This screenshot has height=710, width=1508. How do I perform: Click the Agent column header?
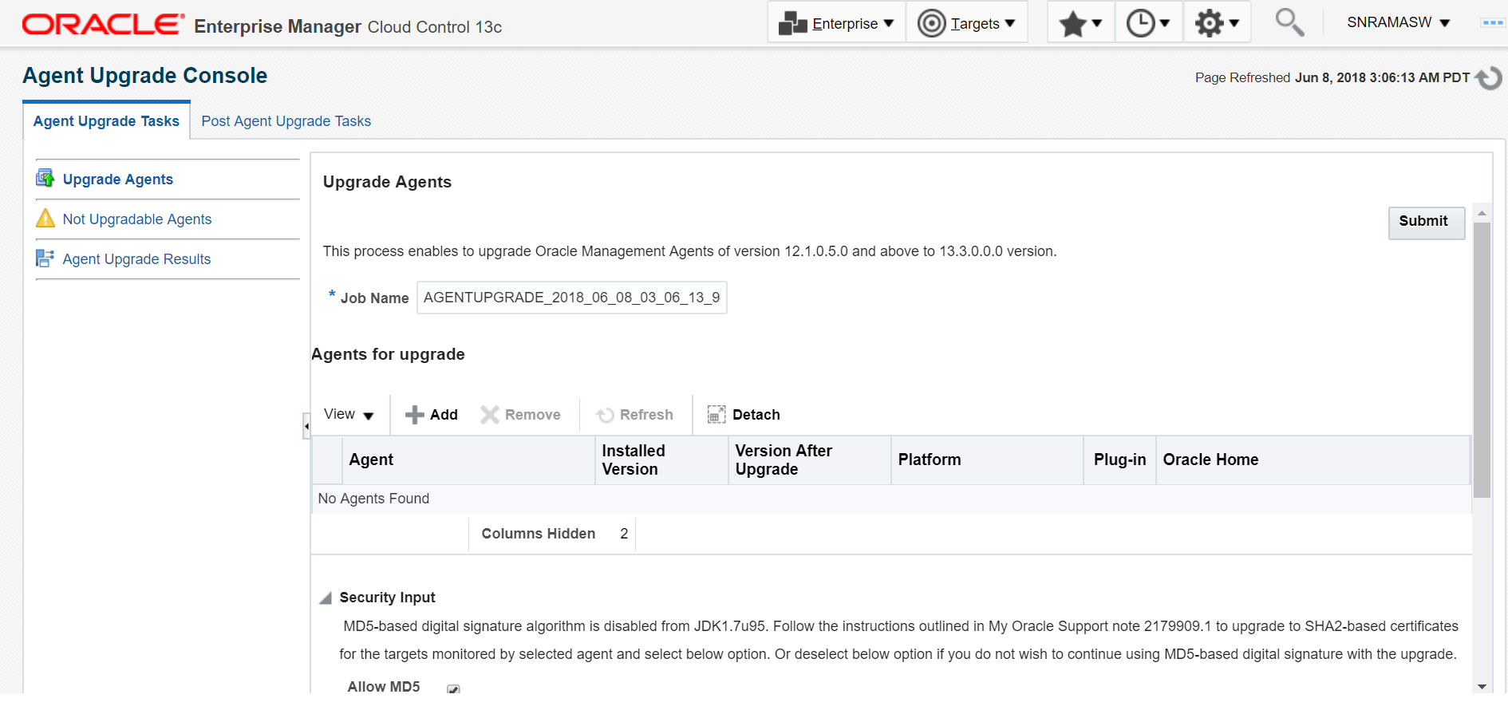point(468,460)
